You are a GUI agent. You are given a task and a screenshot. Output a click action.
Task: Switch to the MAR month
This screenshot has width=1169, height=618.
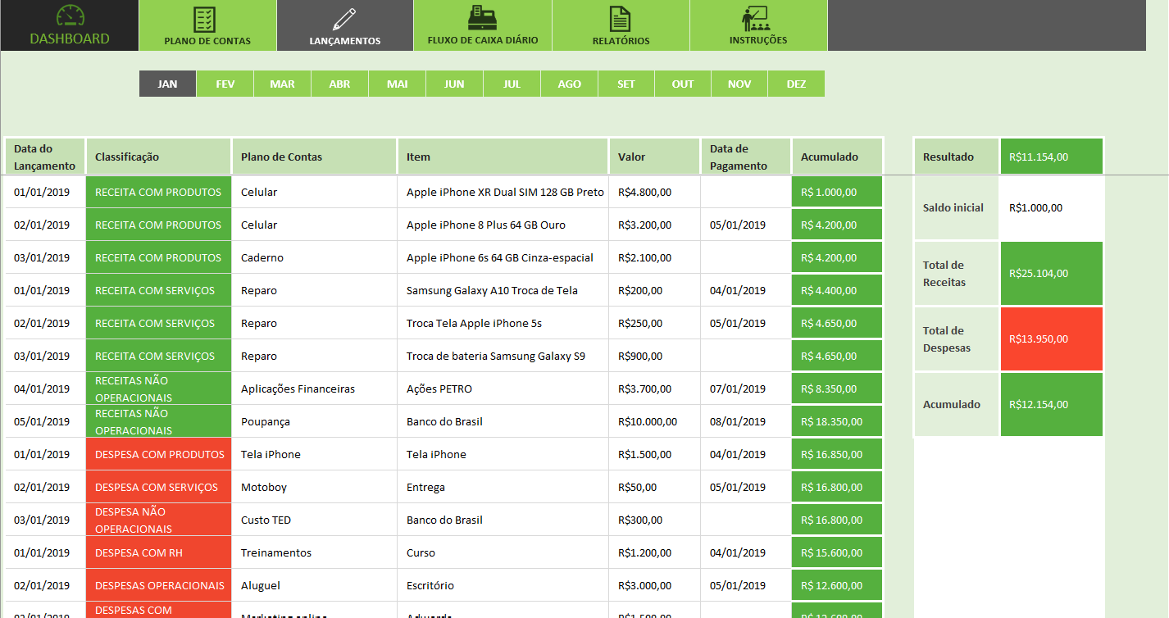[283, 84]
